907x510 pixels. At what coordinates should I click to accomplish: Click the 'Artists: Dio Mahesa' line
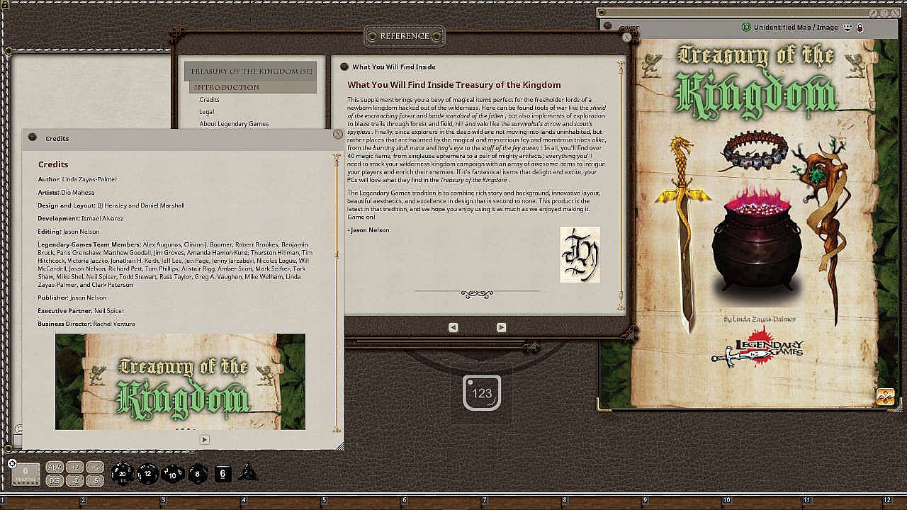tap(66, 193)
